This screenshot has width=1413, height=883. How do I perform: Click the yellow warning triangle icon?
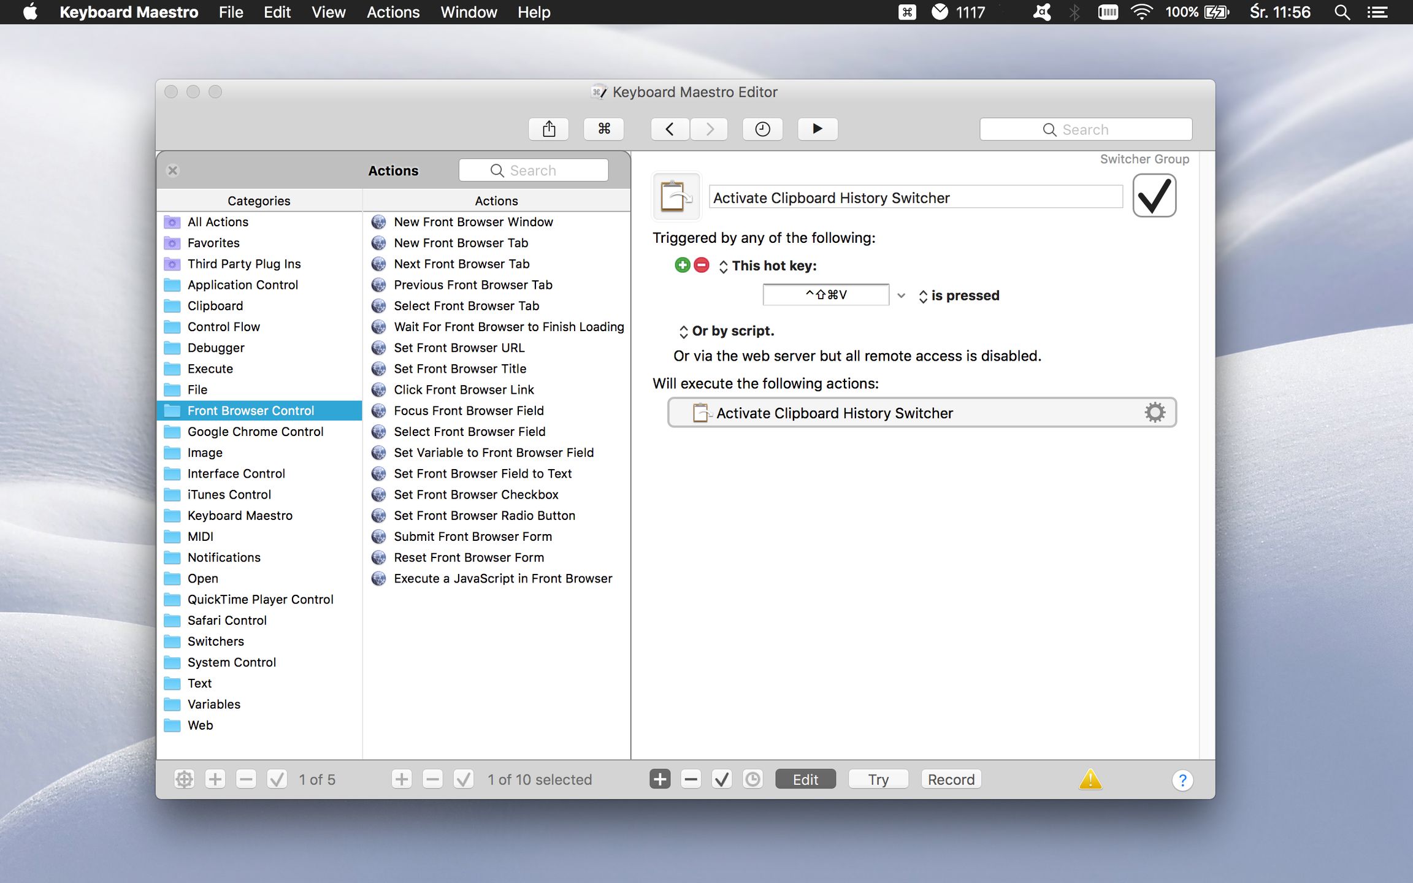pyautogui.click(x=1090, y=779)
